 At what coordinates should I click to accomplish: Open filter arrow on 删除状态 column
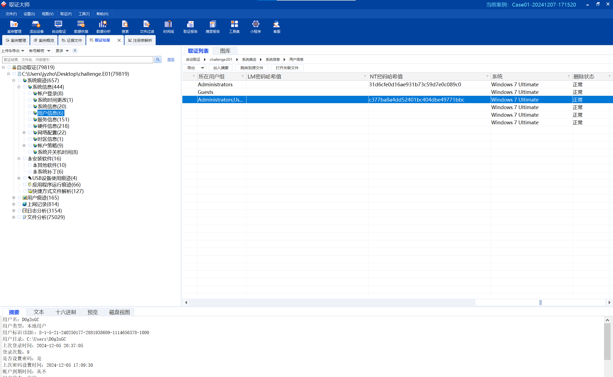[x=609, y=77]
